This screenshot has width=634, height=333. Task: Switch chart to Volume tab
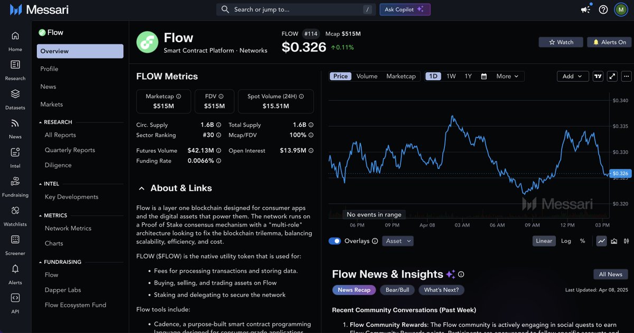367,77
